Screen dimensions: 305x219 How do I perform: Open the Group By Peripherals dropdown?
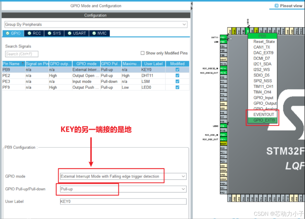coord(96,25)
